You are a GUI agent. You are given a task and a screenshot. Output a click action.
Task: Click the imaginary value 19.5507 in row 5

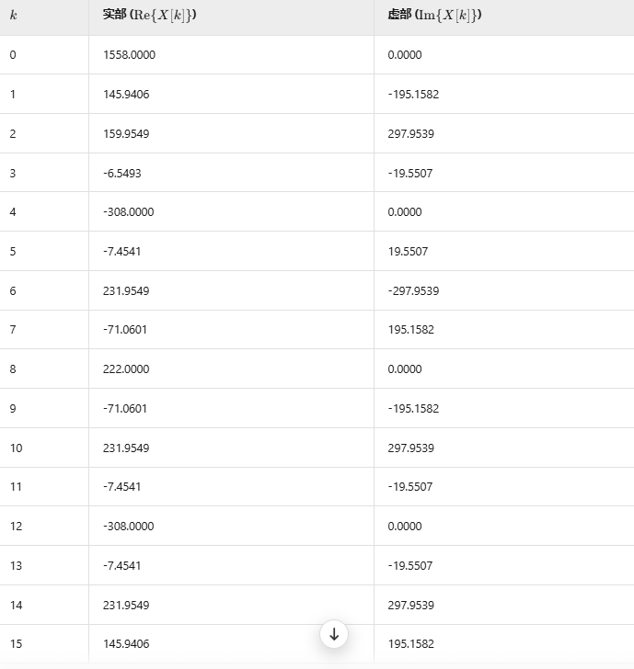408,252
